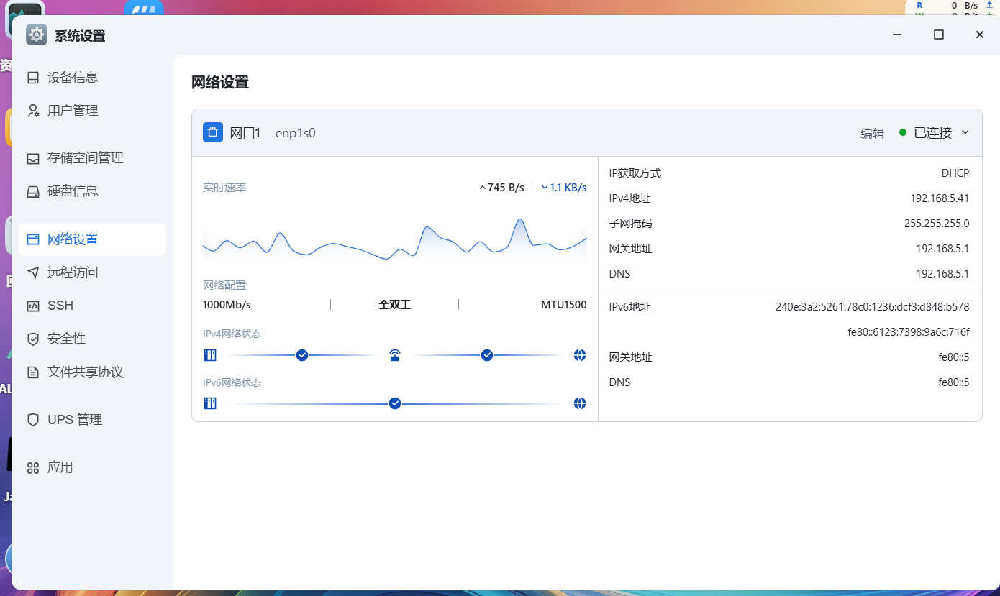The image size is (1000, 596).
Task: Click the second IPv4 status checkmark
Action: [487, 355]
